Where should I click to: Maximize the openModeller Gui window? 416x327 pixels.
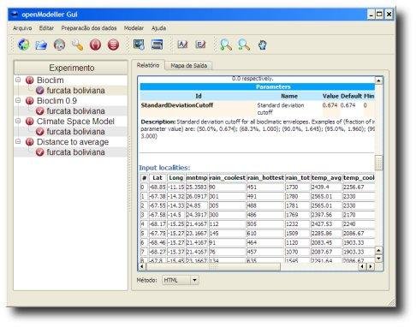pyautogui.click(x=379, y=14)
